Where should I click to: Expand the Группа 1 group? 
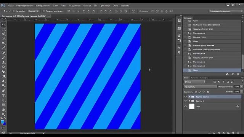coord(190,101)
